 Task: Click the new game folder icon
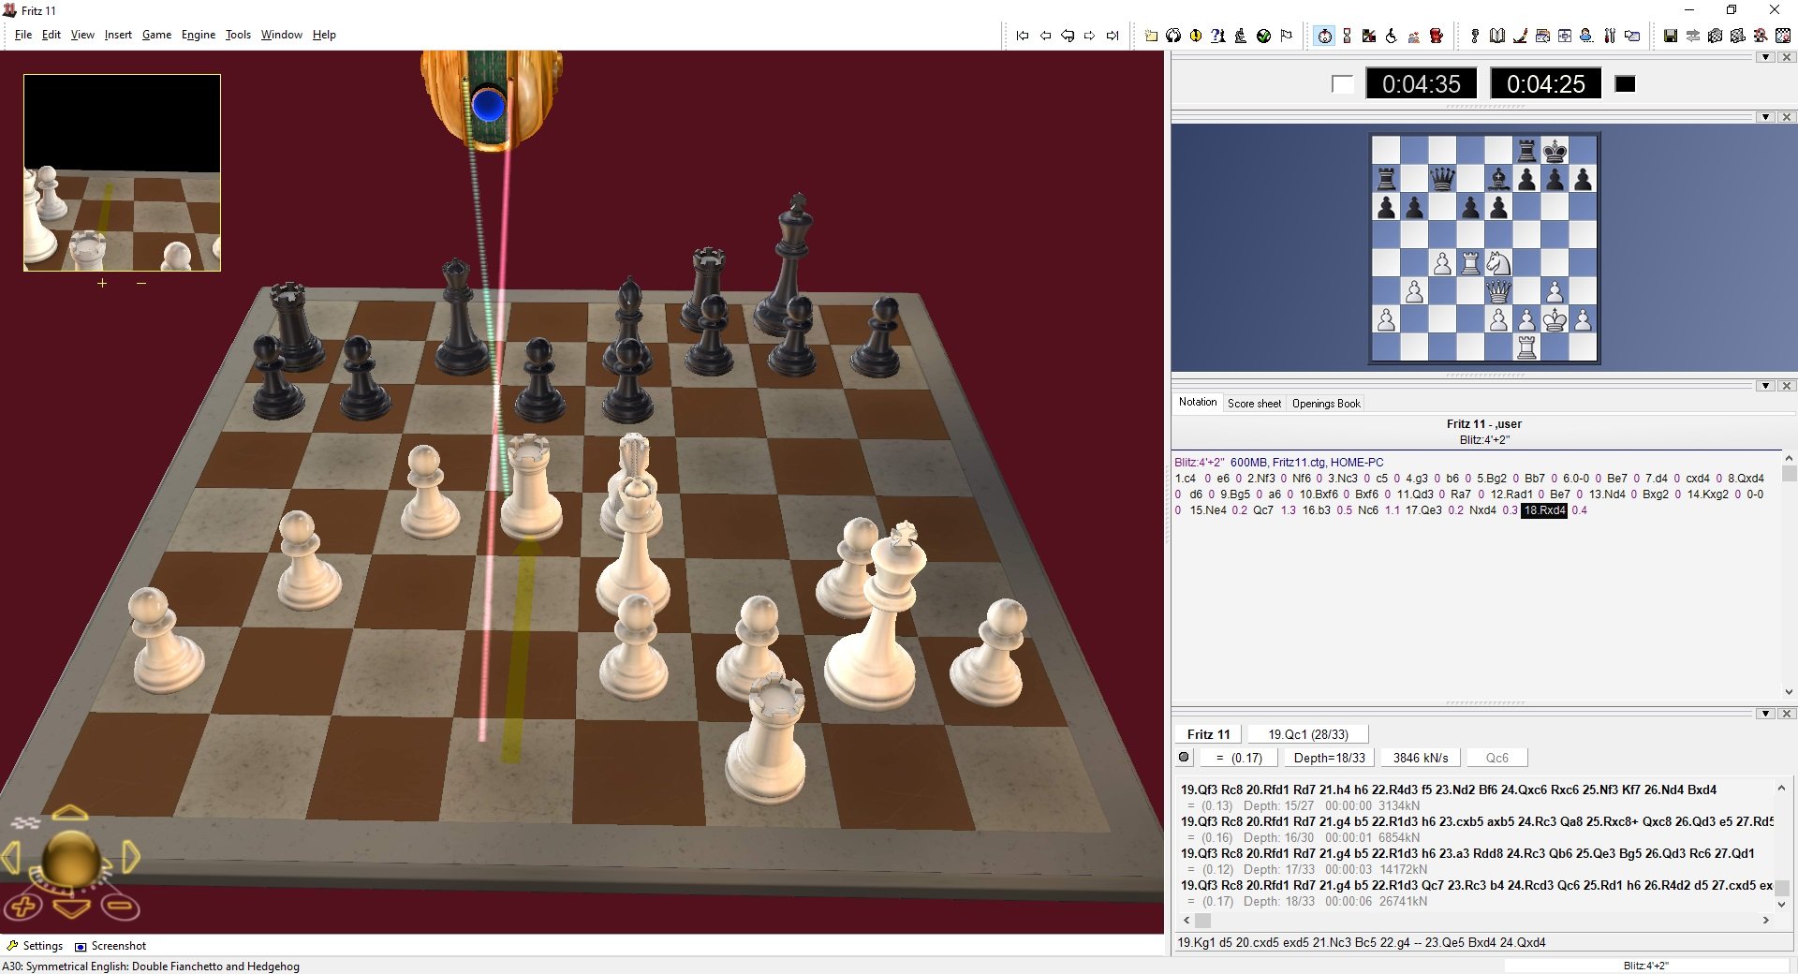click(x=1151, y=36)
